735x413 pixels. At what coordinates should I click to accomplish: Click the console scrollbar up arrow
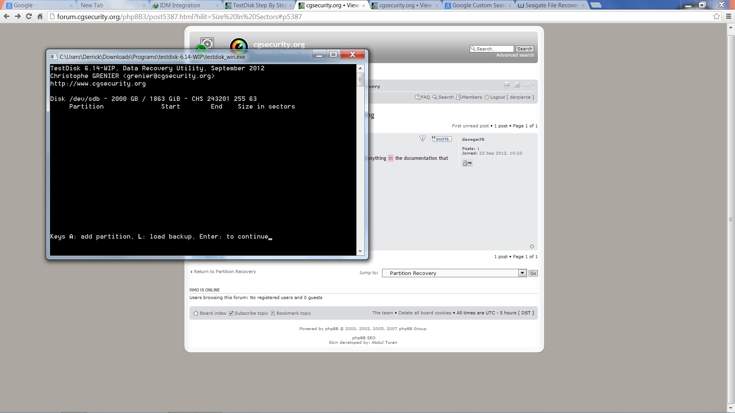point(360,68)
